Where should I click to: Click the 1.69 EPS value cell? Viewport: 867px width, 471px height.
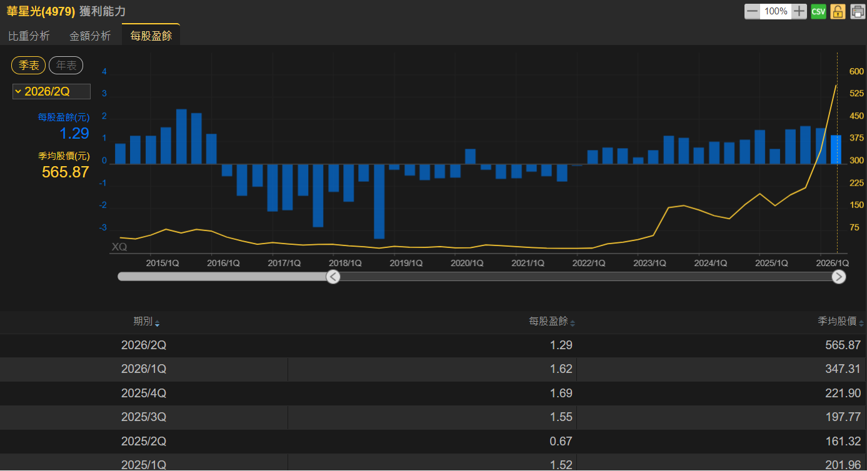coord(561,394)
